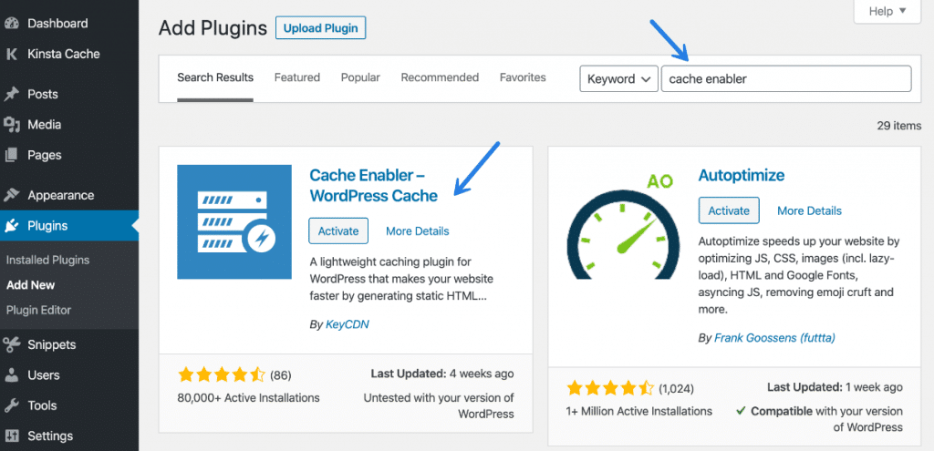The width and height of the screenshot is (934, 451).
Task: Click the Autoptimize star rating
Action: coord(610,389)
